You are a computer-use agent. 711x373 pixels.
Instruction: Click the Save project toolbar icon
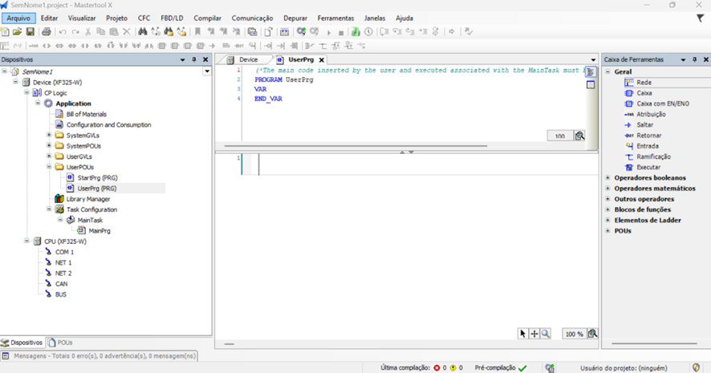click(x=30, y=32)
